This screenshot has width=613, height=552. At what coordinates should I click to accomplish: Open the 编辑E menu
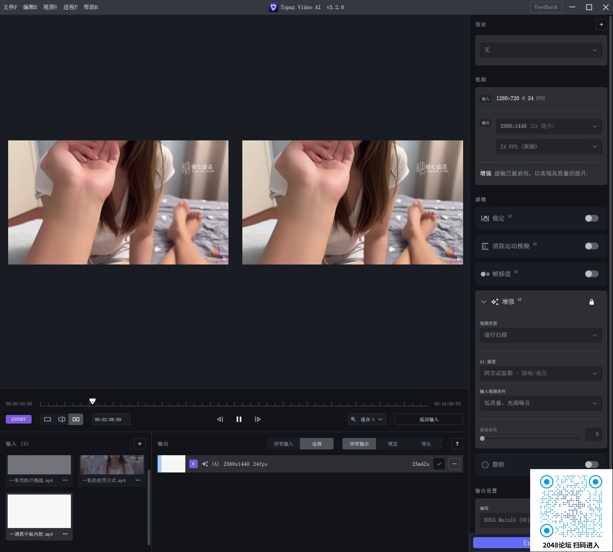tap(30, 7)
